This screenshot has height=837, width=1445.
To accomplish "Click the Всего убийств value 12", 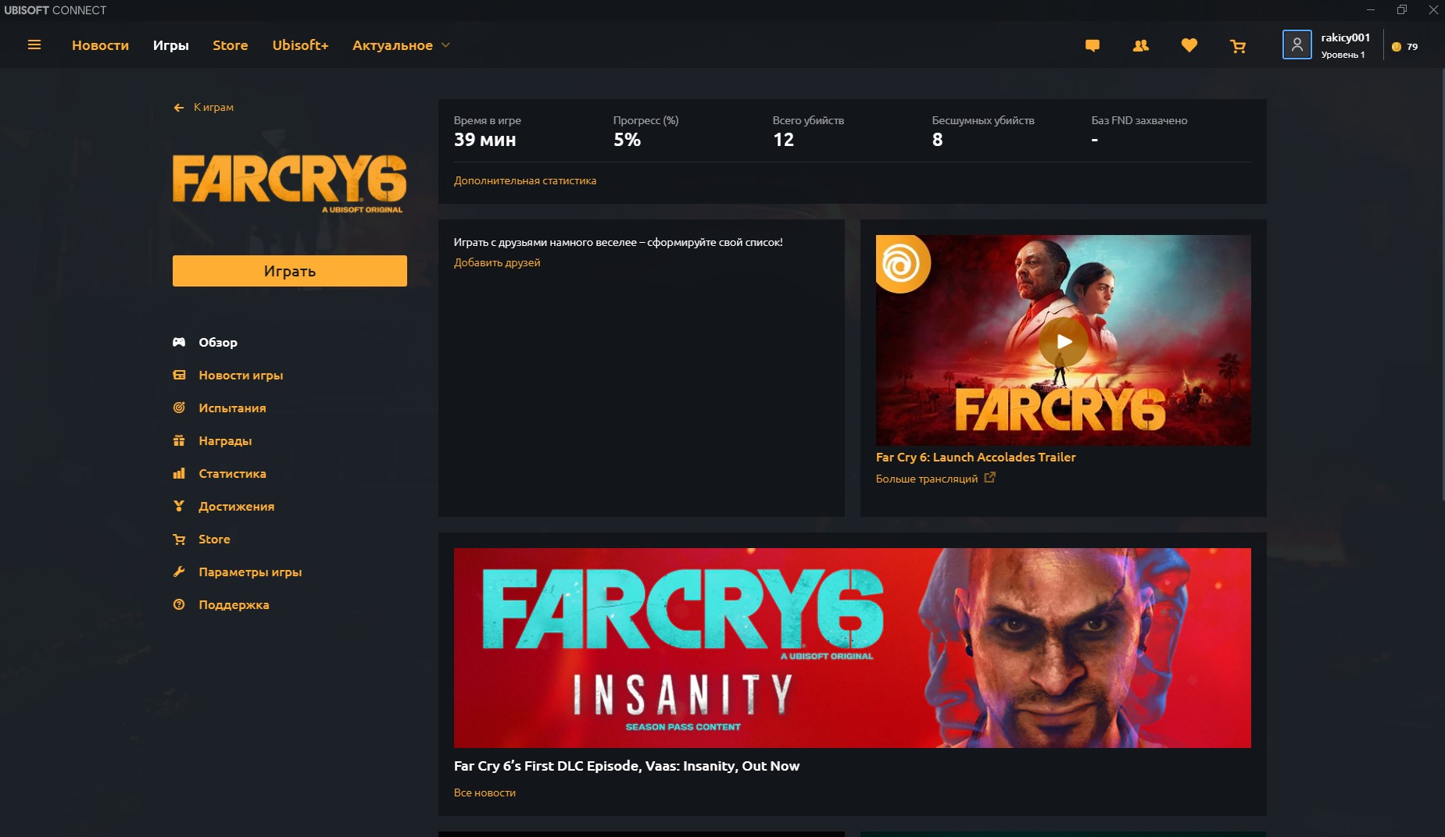I will pyautogui.click(x=783, y=140).
